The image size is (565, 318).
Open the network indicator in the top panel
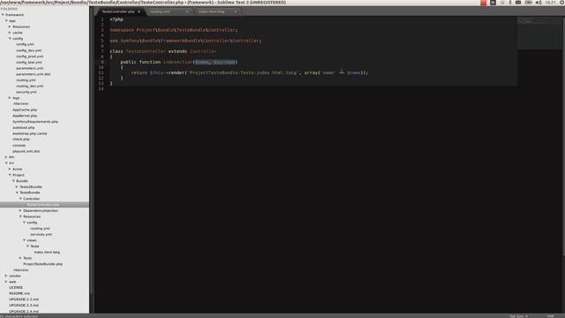(502, 3)
